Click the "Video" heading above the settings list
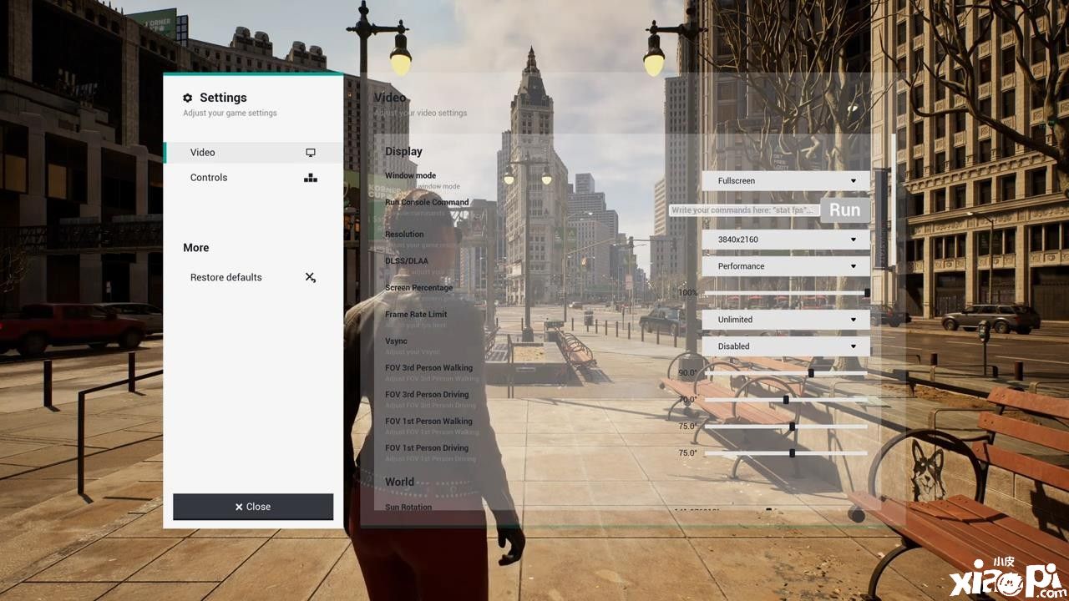 [x=390, y=98]
